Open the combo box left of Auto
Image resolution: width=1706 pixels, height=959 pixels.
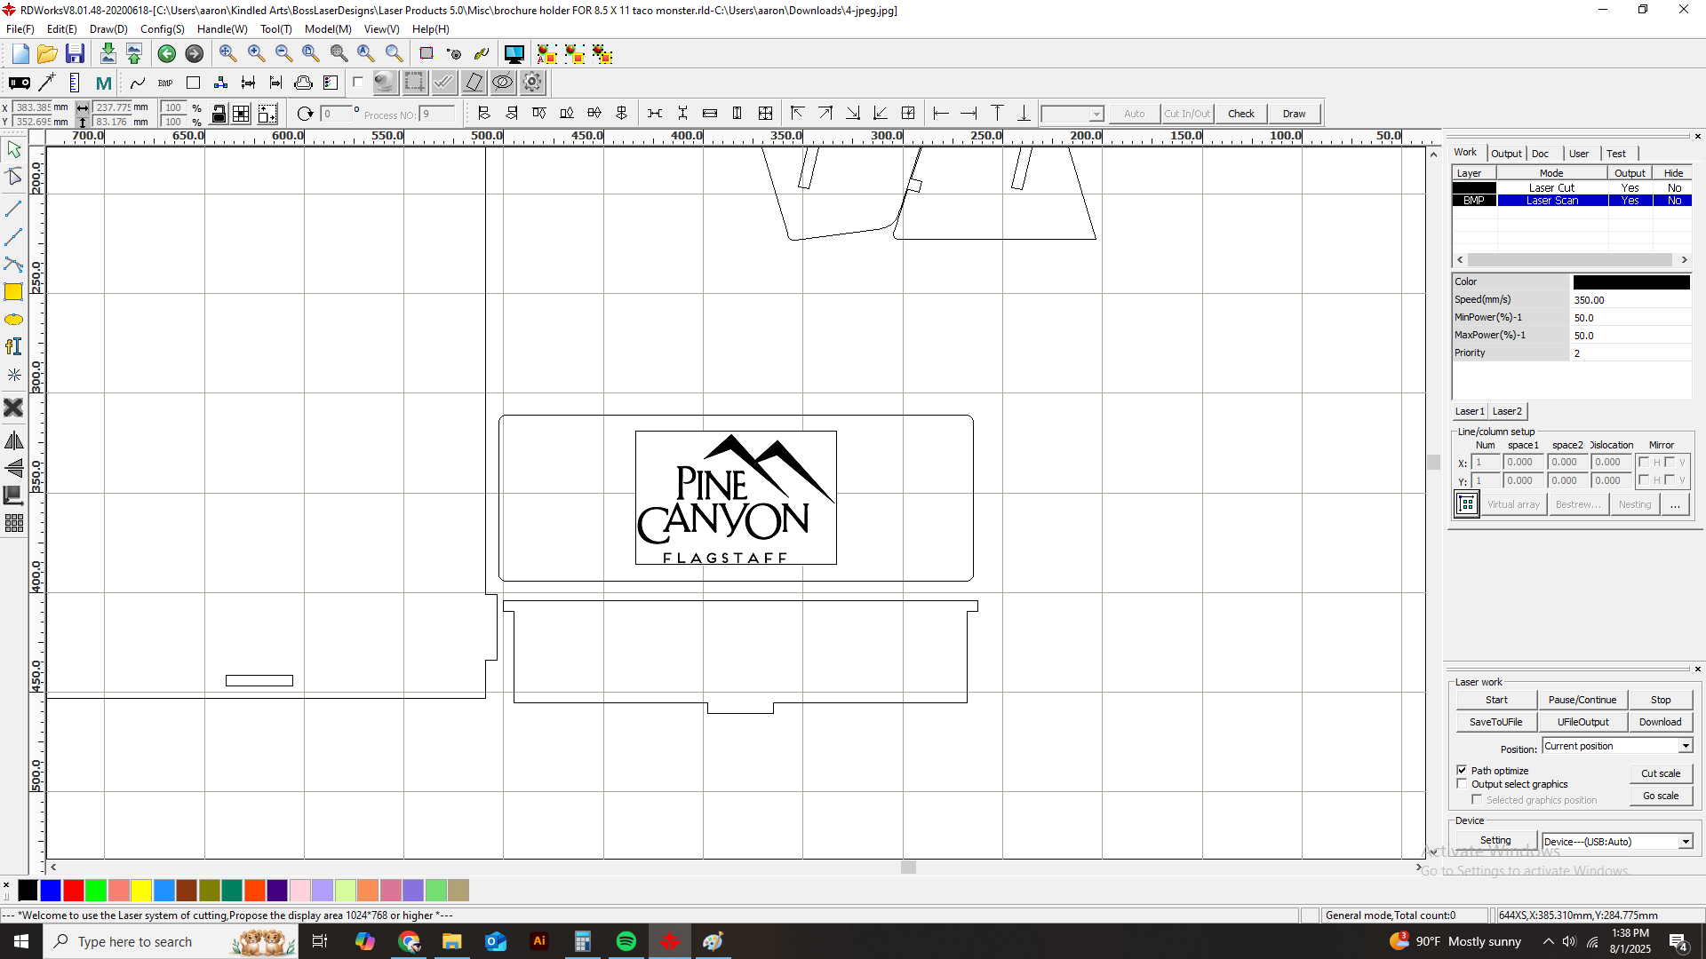1072,114
